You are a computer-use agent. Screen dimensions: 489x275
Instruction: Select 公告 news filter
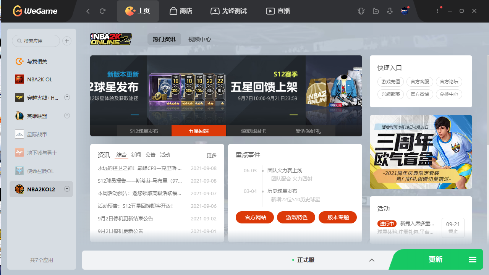(x=151, y=155)
